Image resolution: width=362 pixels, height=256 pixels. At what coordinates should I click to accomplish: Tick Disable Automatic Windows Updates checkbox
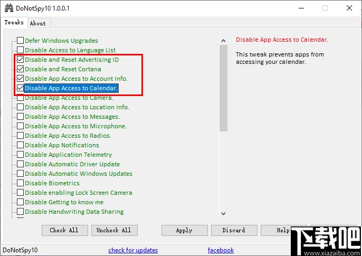click(x=20, y=173)
